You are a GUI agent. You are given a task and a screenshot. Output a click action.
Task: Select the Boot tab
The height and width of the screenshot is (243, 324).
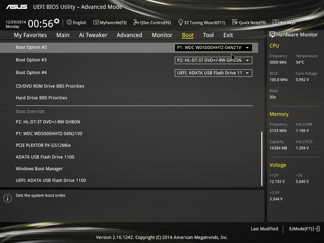click(x=188, y=35)
